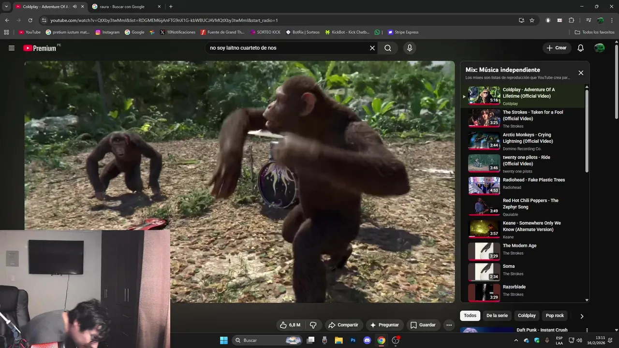Start voice search with the microphone
Viewport: 619px width, 348px height.
click(x=410, y=48)
